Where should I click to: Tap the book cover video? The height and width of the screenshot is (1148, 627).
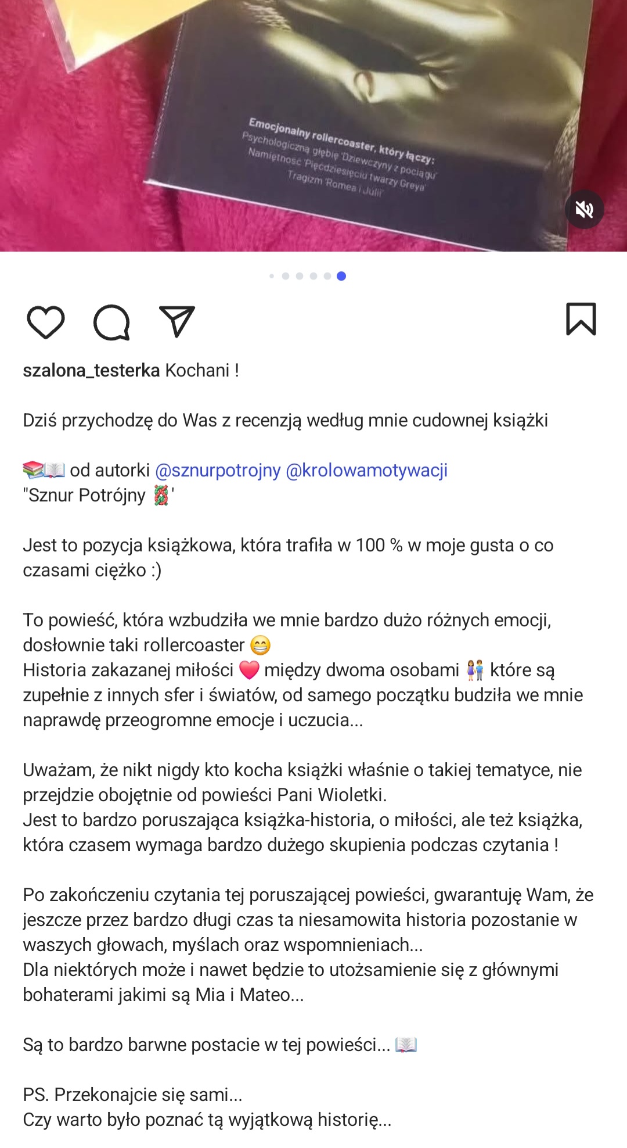[x=313, y=125]
